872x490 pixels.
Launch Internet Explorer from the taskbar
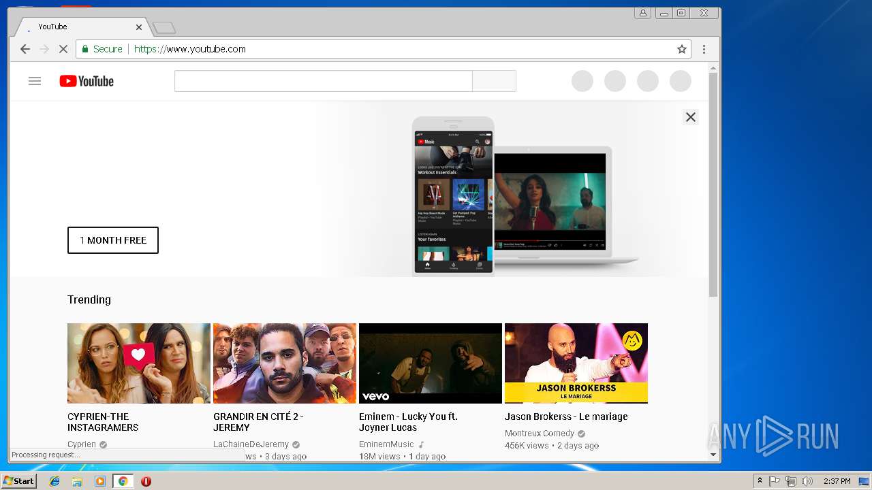[54, 481]
